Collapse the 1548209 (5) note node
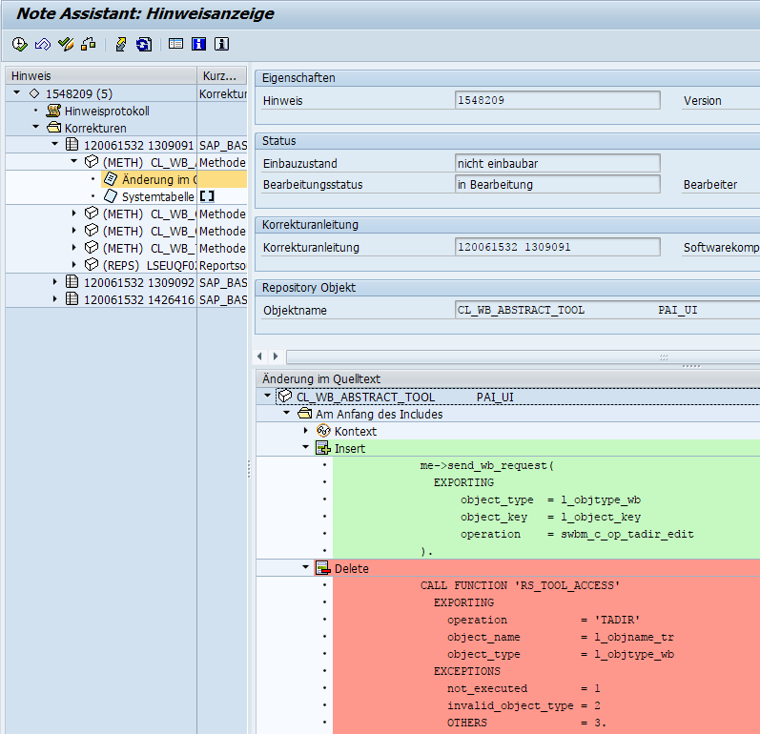The image size is (760, 734). [17, 92]
